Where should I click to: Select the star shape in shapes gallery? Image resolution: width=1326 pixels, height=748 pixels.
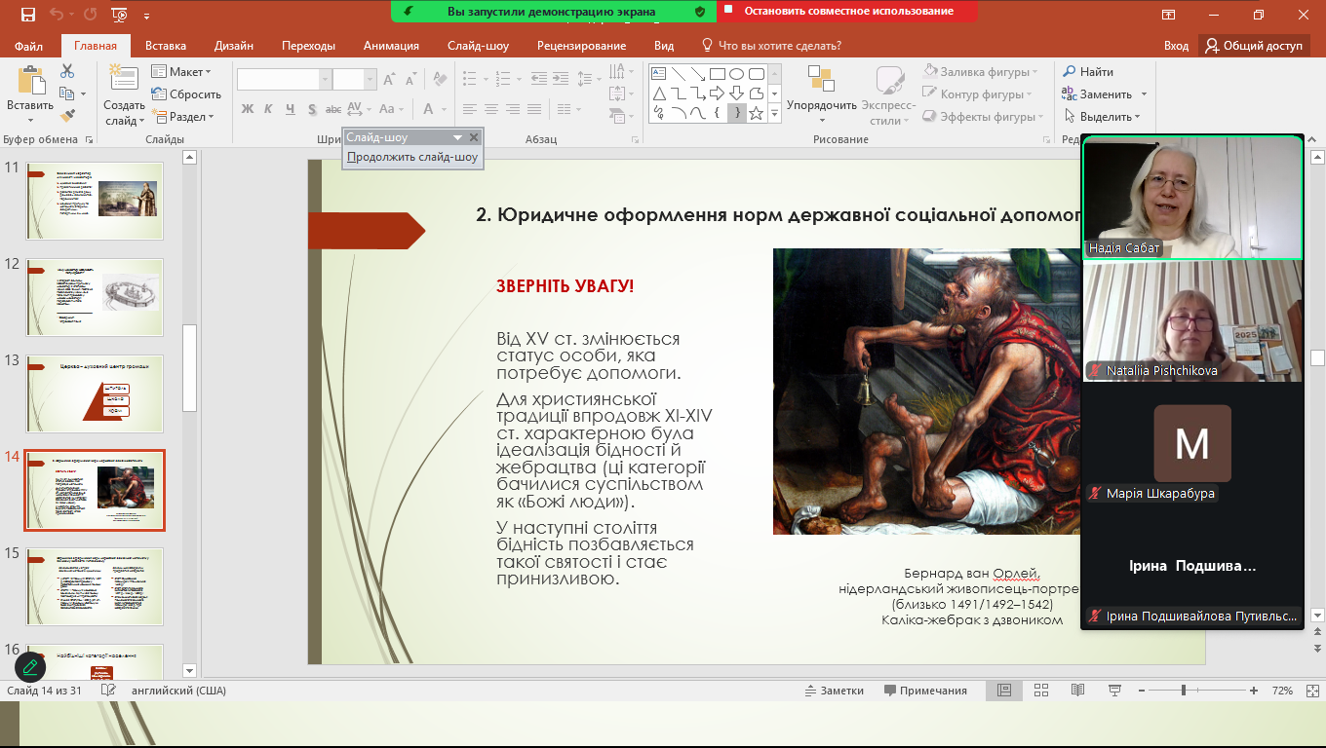pyautogui.click(x=756, y=113)
